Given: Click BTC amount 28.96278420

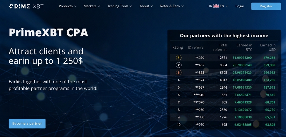Looking at the screenshot, I should click(x=242, y=72).
